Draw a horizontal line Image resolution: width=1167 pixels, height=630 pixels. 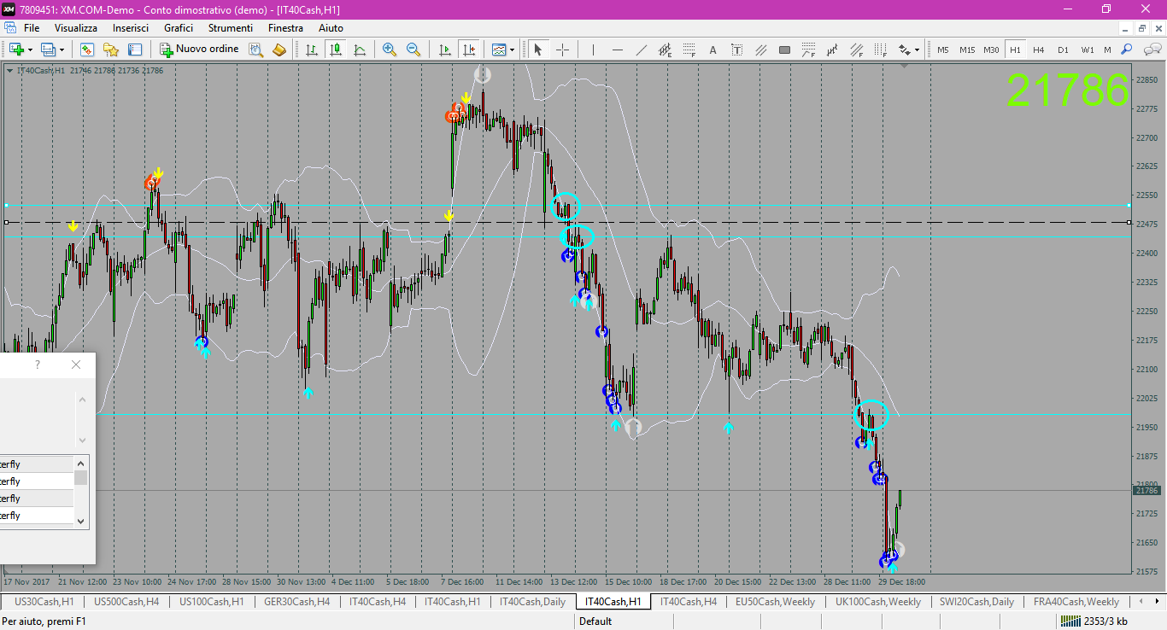(x=617, y=50)
